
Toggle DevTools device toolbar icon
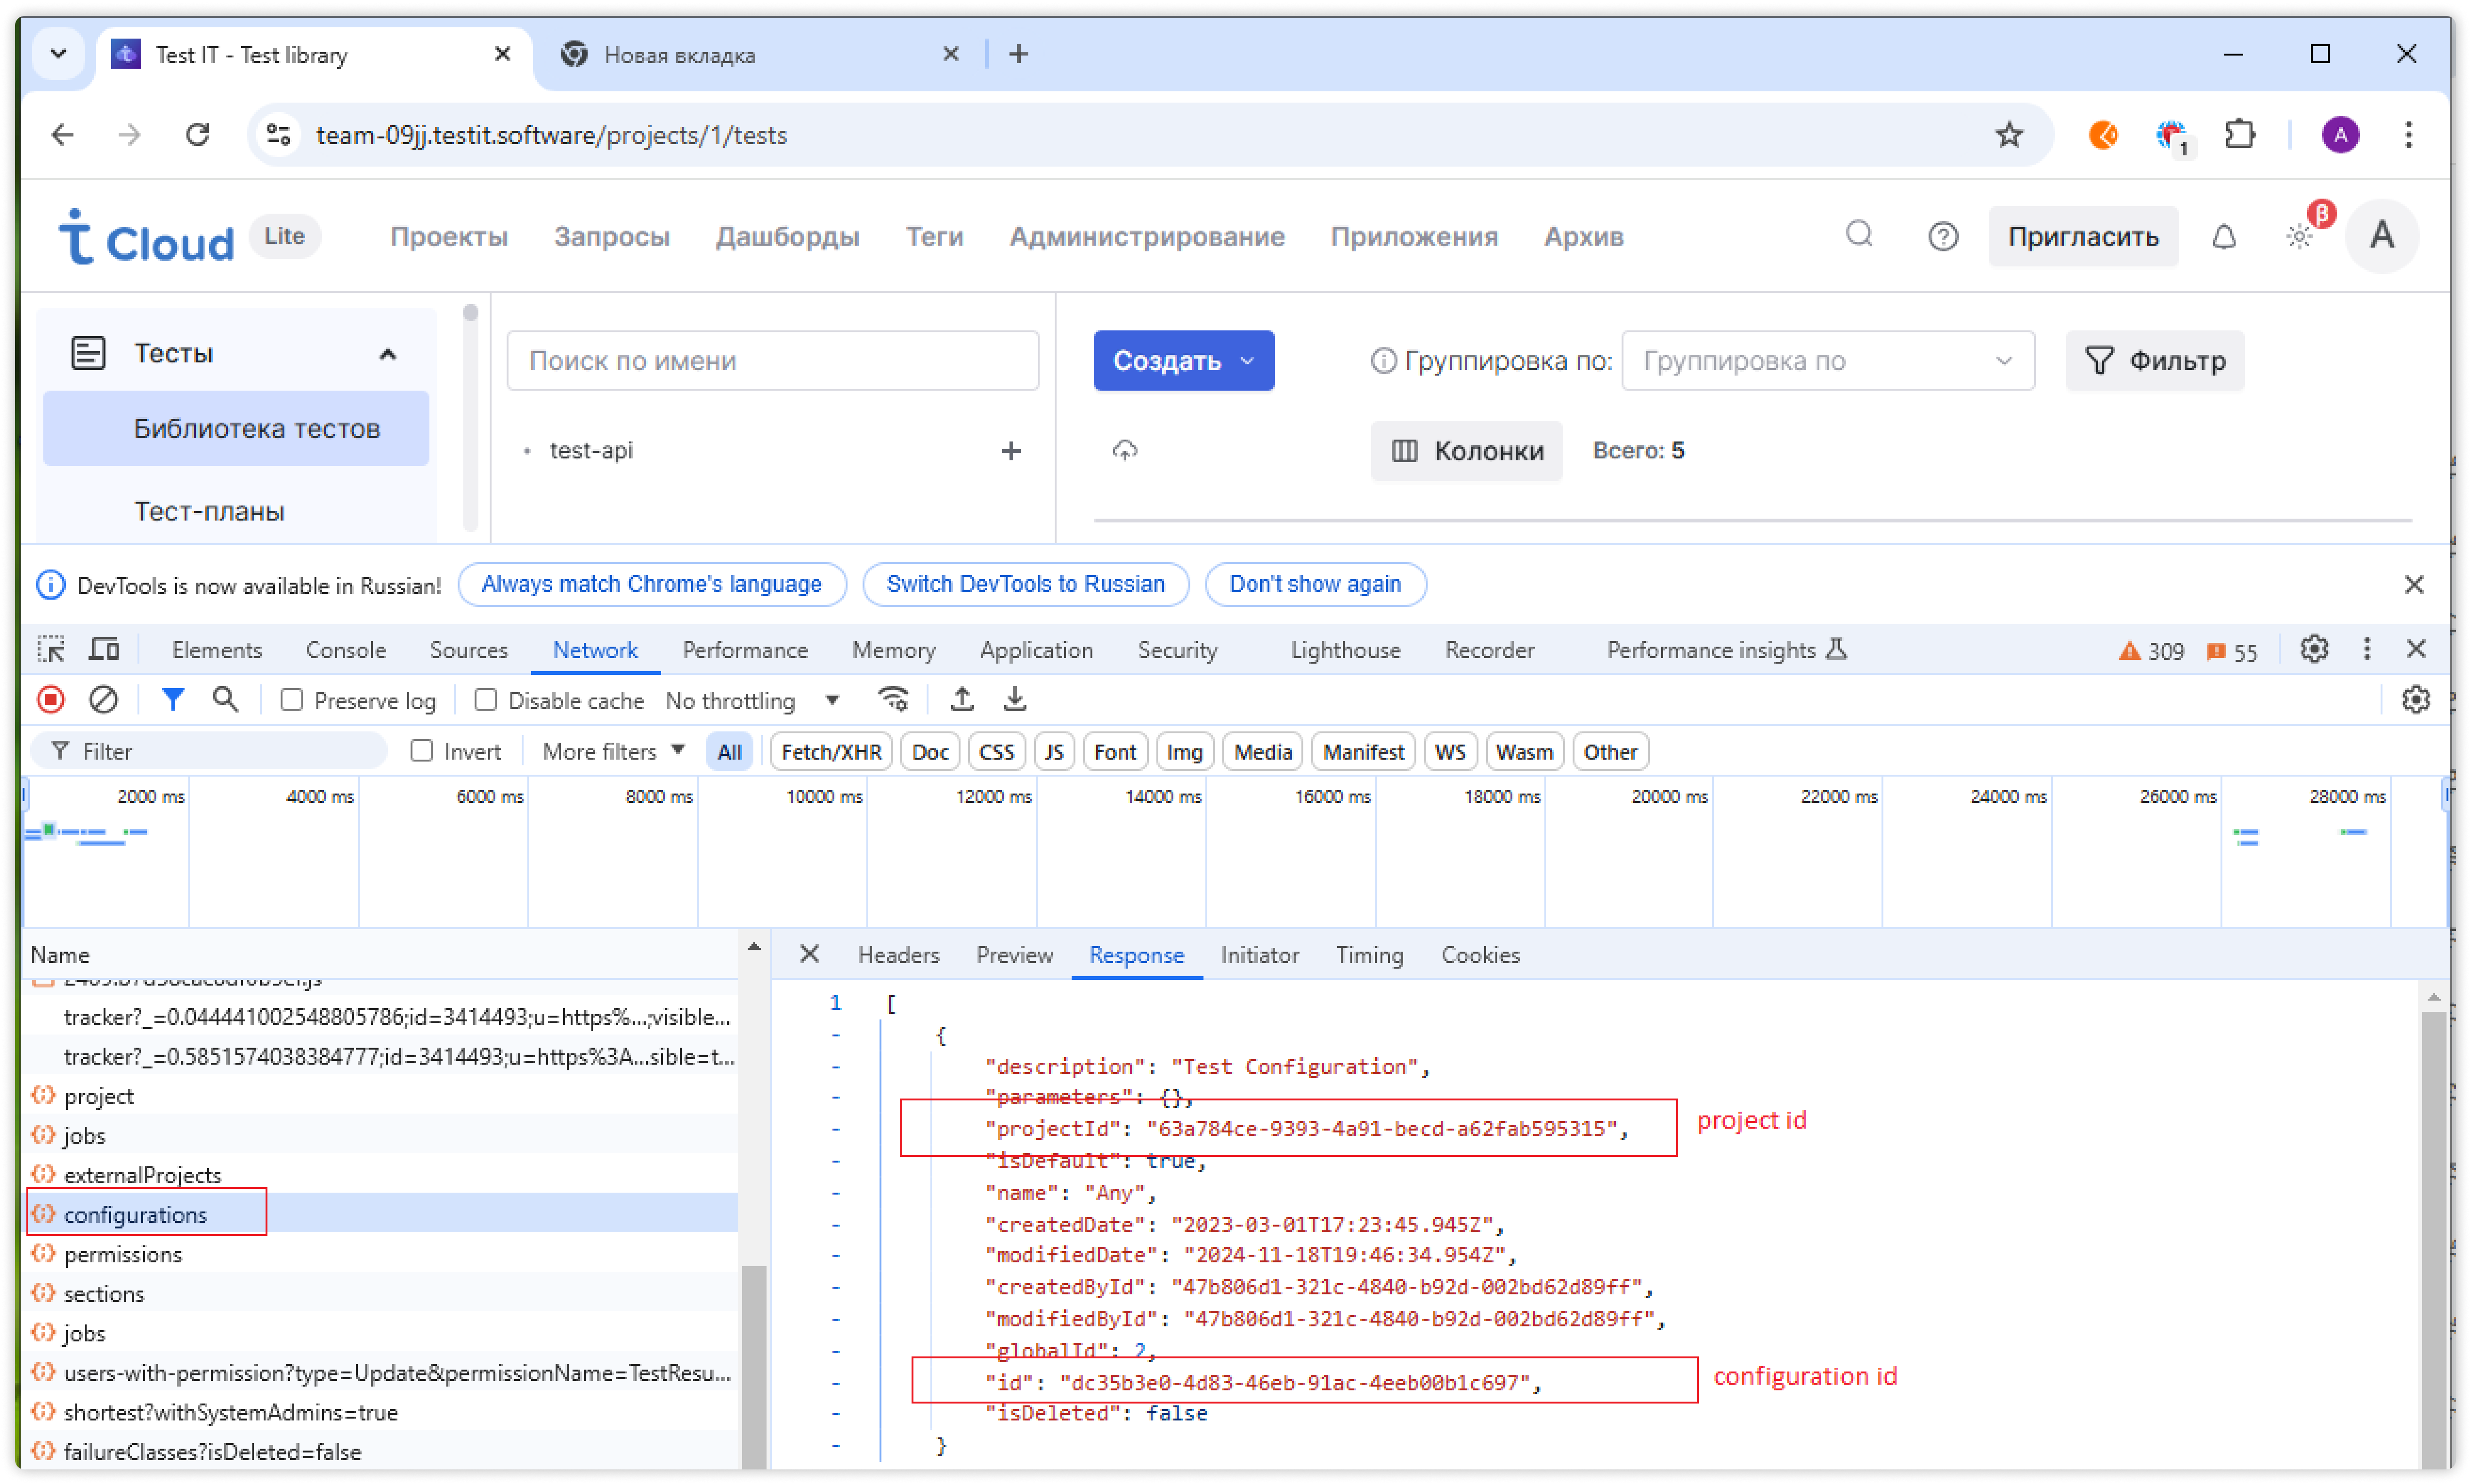pos(104,650)
